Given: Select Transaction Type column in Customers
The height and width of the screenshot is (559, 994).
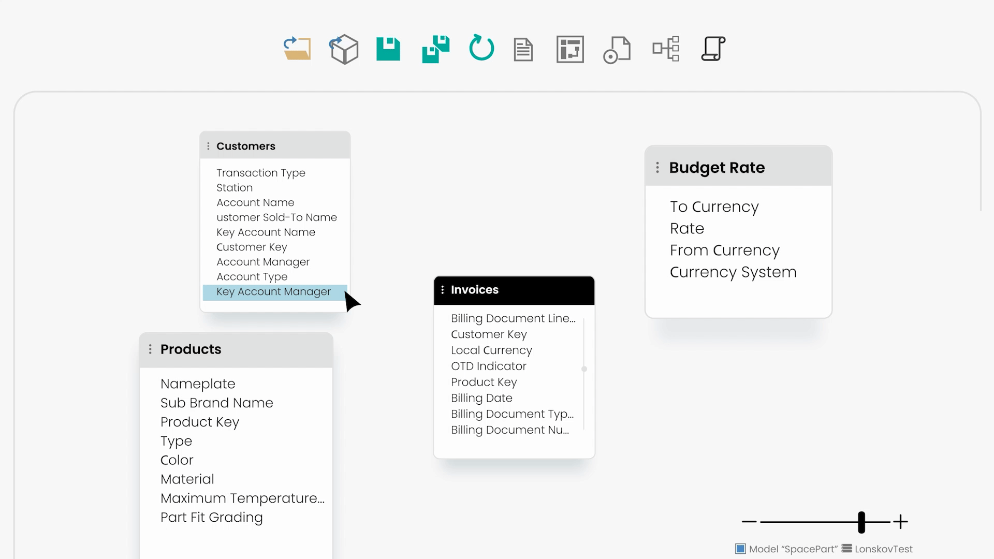Looking at the screenshot, I should [x=261, y=173].
